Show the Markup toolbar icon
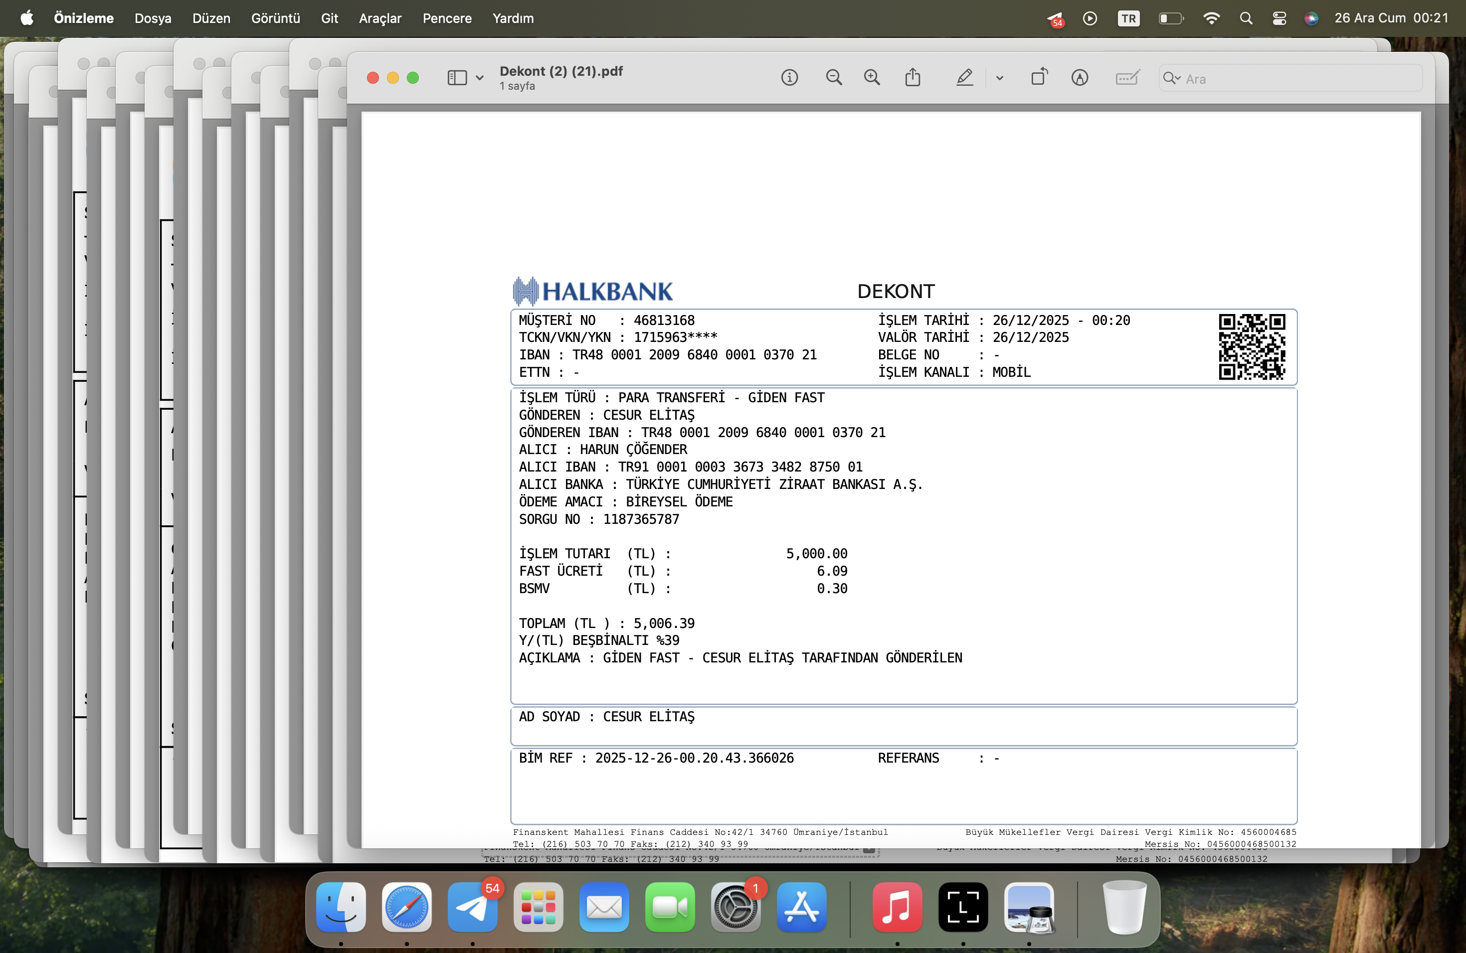 [x=1079, y=78]
